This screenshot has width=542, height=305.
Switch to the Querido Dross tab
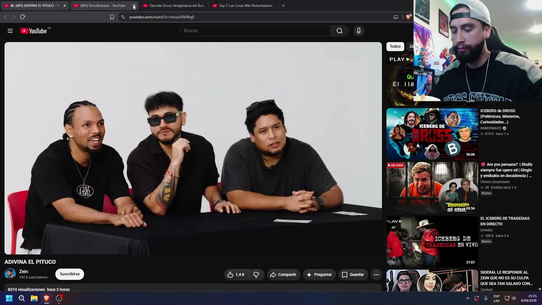174,6
